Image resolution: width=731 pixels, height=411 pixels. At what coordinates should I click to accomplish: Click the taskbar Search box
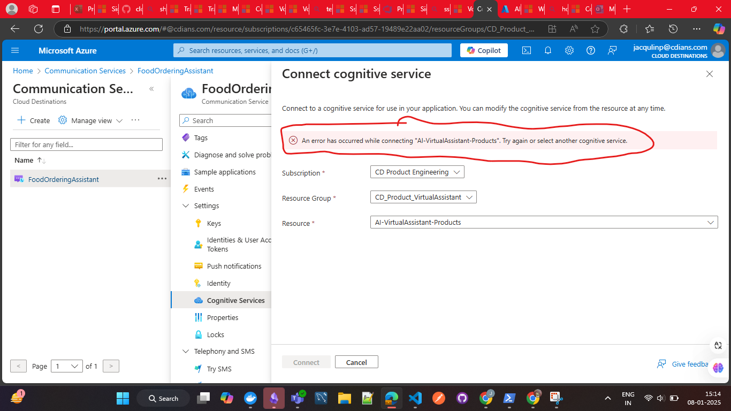pyautogui.click(x=163, y=398)
